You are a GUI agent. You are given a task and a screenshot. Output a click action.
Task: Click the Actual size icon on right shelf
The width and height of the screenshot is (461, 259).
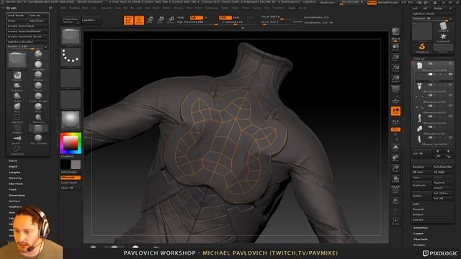click(x=395, y=68)
